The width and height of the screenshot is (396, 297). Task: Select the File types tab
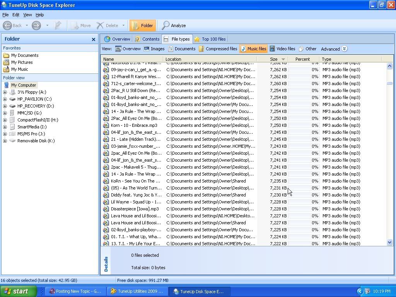pyautogui.click(x=177, y=39)
